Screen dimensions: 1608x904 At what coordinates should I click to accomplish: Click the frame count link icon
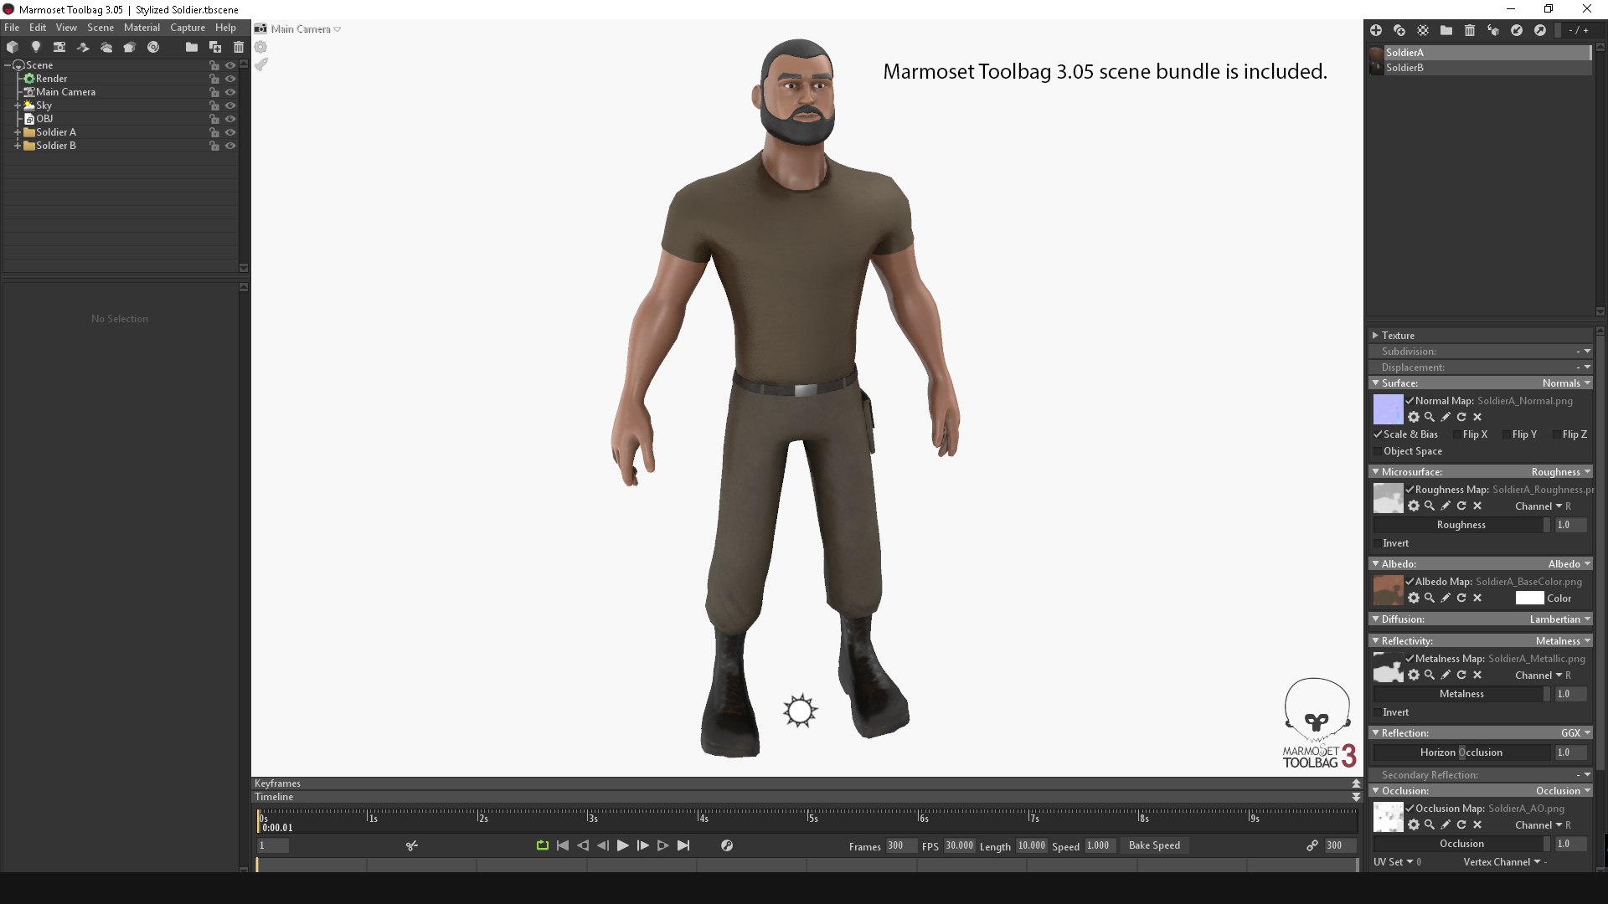pyautogui.click(x=1312, y=845)
